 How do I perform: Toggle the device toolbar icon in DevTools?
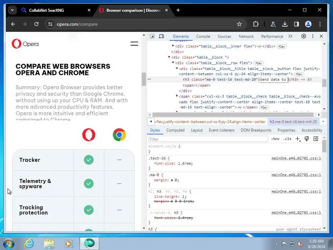[x=161, y=36]
